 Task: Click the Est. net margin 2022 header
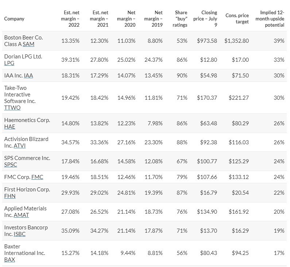point(69,19)
